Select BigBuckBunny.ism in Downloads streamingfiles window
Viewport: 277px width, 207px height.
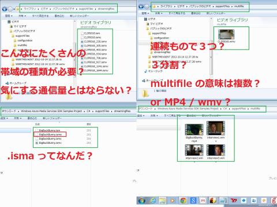tap(48, 131)
